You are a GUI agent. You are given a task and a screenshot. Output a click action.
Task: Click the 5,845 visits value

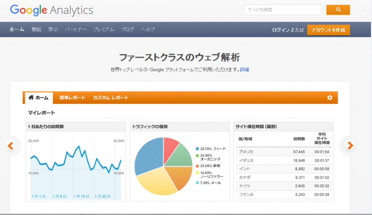300,186
